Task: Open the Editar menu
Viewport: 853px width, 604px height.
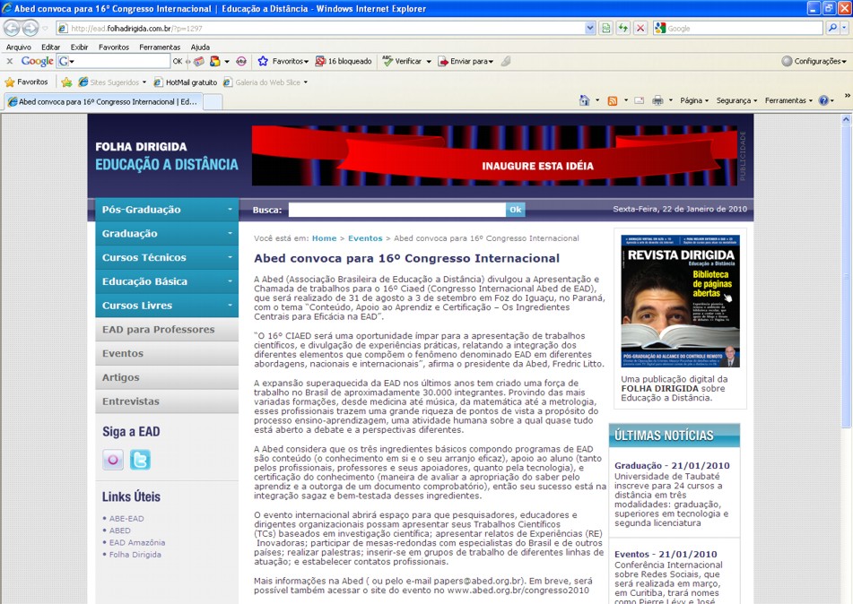Action: pyautogui.click(x=50, y=47)
